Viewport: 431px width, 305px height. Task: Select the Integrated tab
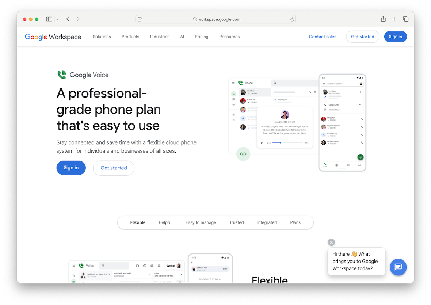point(267,222)
